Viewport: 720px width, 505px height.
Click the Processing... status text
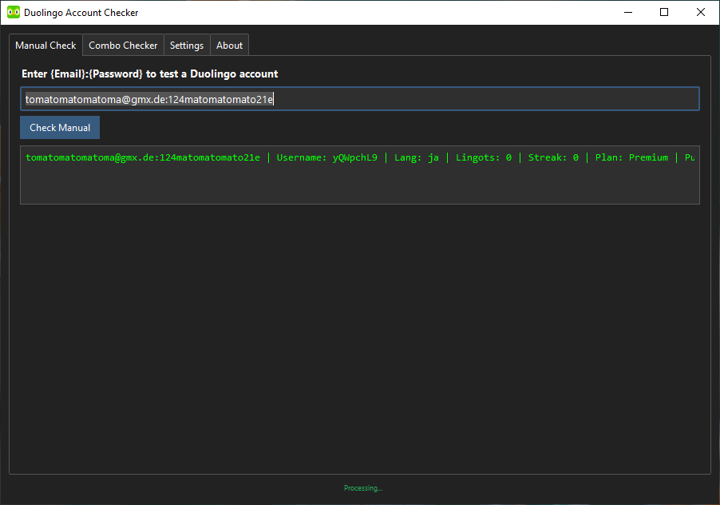coord(362,488)
